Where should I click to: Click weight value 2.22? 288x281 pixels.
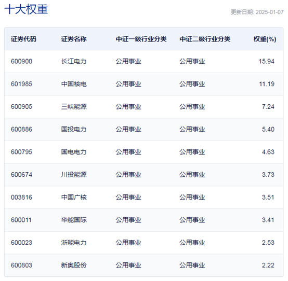268,265
